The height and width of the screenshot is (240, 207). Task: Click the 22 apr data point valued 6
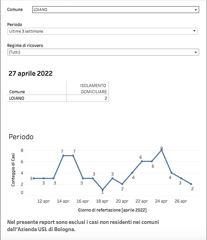[142, 161]
